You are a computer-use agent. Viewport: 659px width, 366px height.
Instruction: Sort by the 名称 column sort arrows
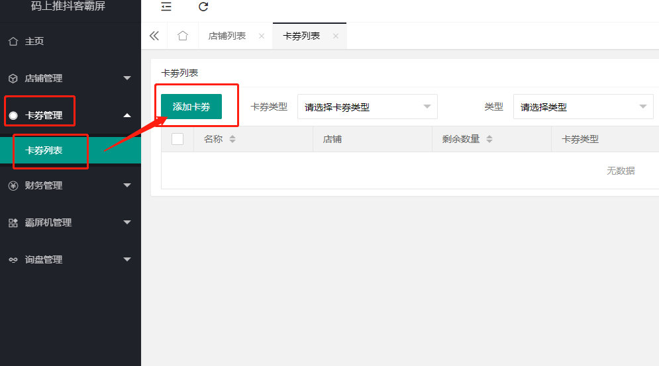(x=232, y=139)
